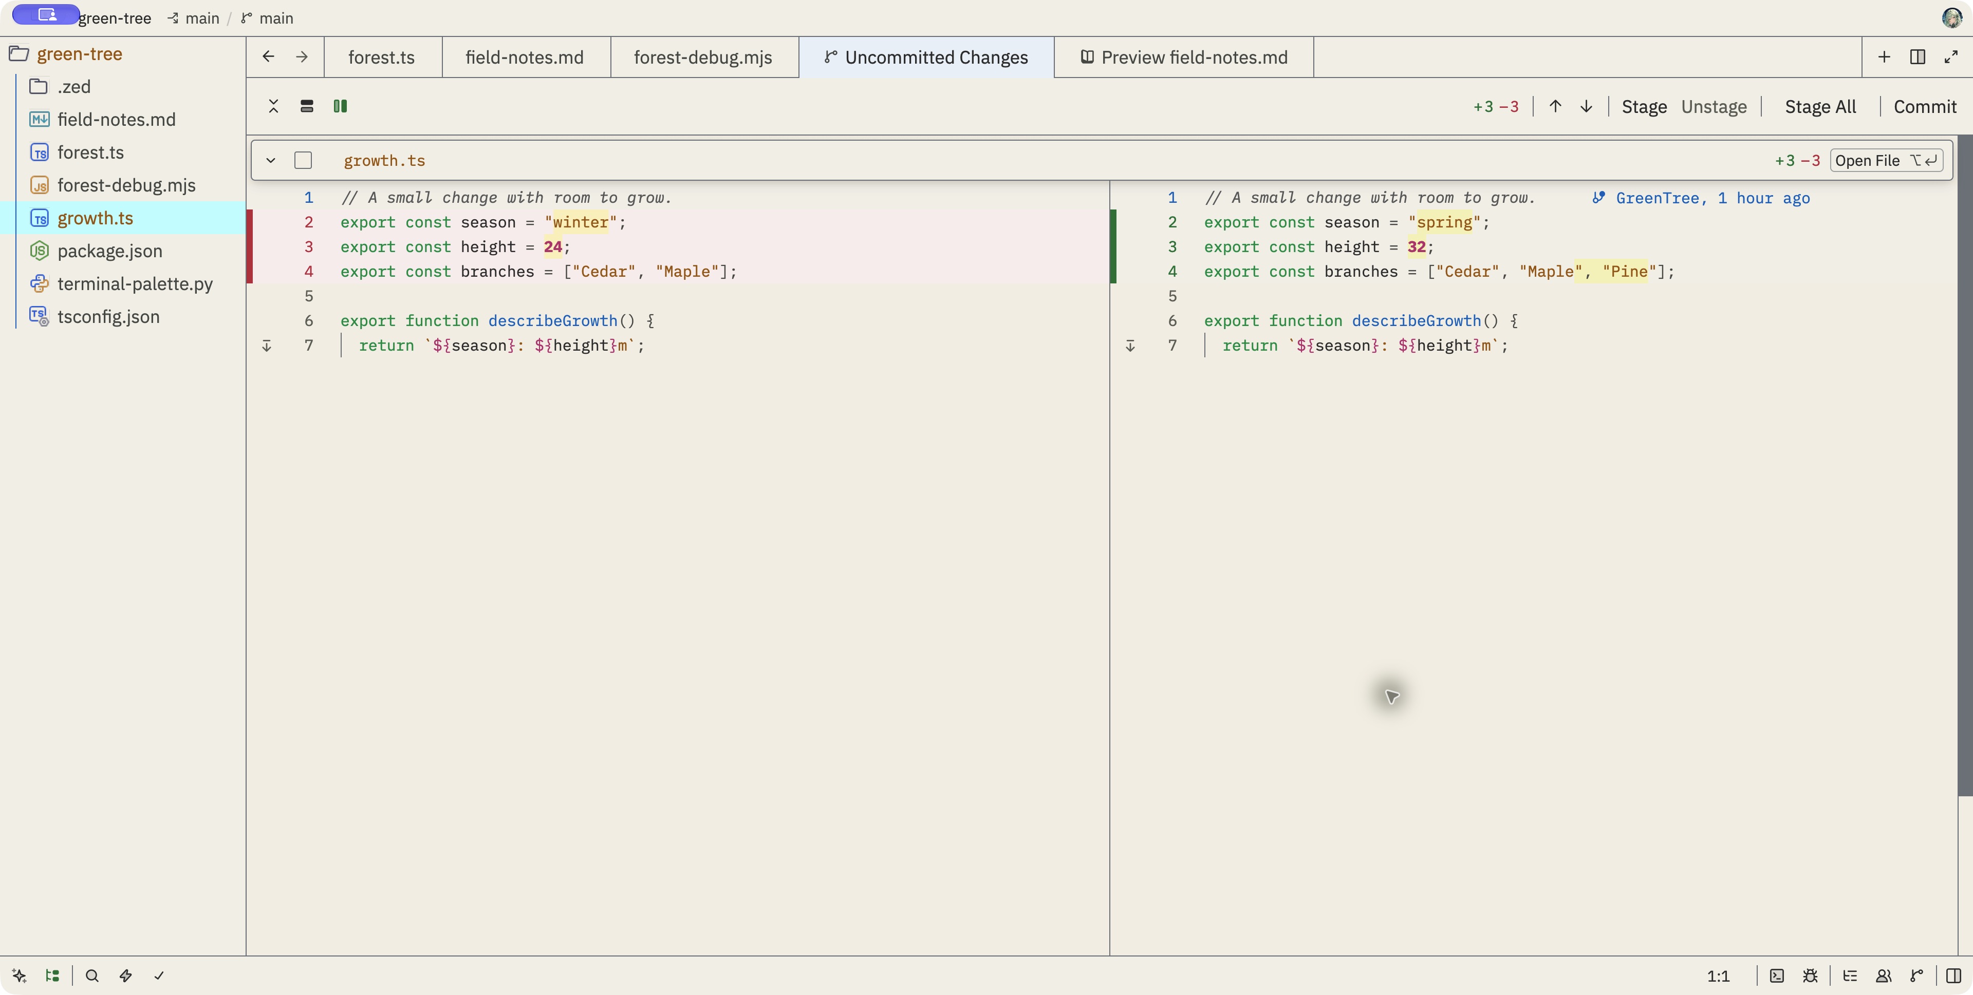Open the Preview field-notes.md tab
This screenshot has width=1973, height=995.
pyautogui.click(x=1184, y=58)
